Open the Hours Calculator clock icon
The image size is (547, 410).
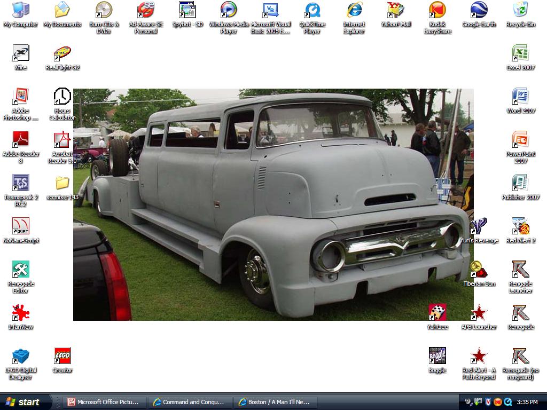pos(62,97)
